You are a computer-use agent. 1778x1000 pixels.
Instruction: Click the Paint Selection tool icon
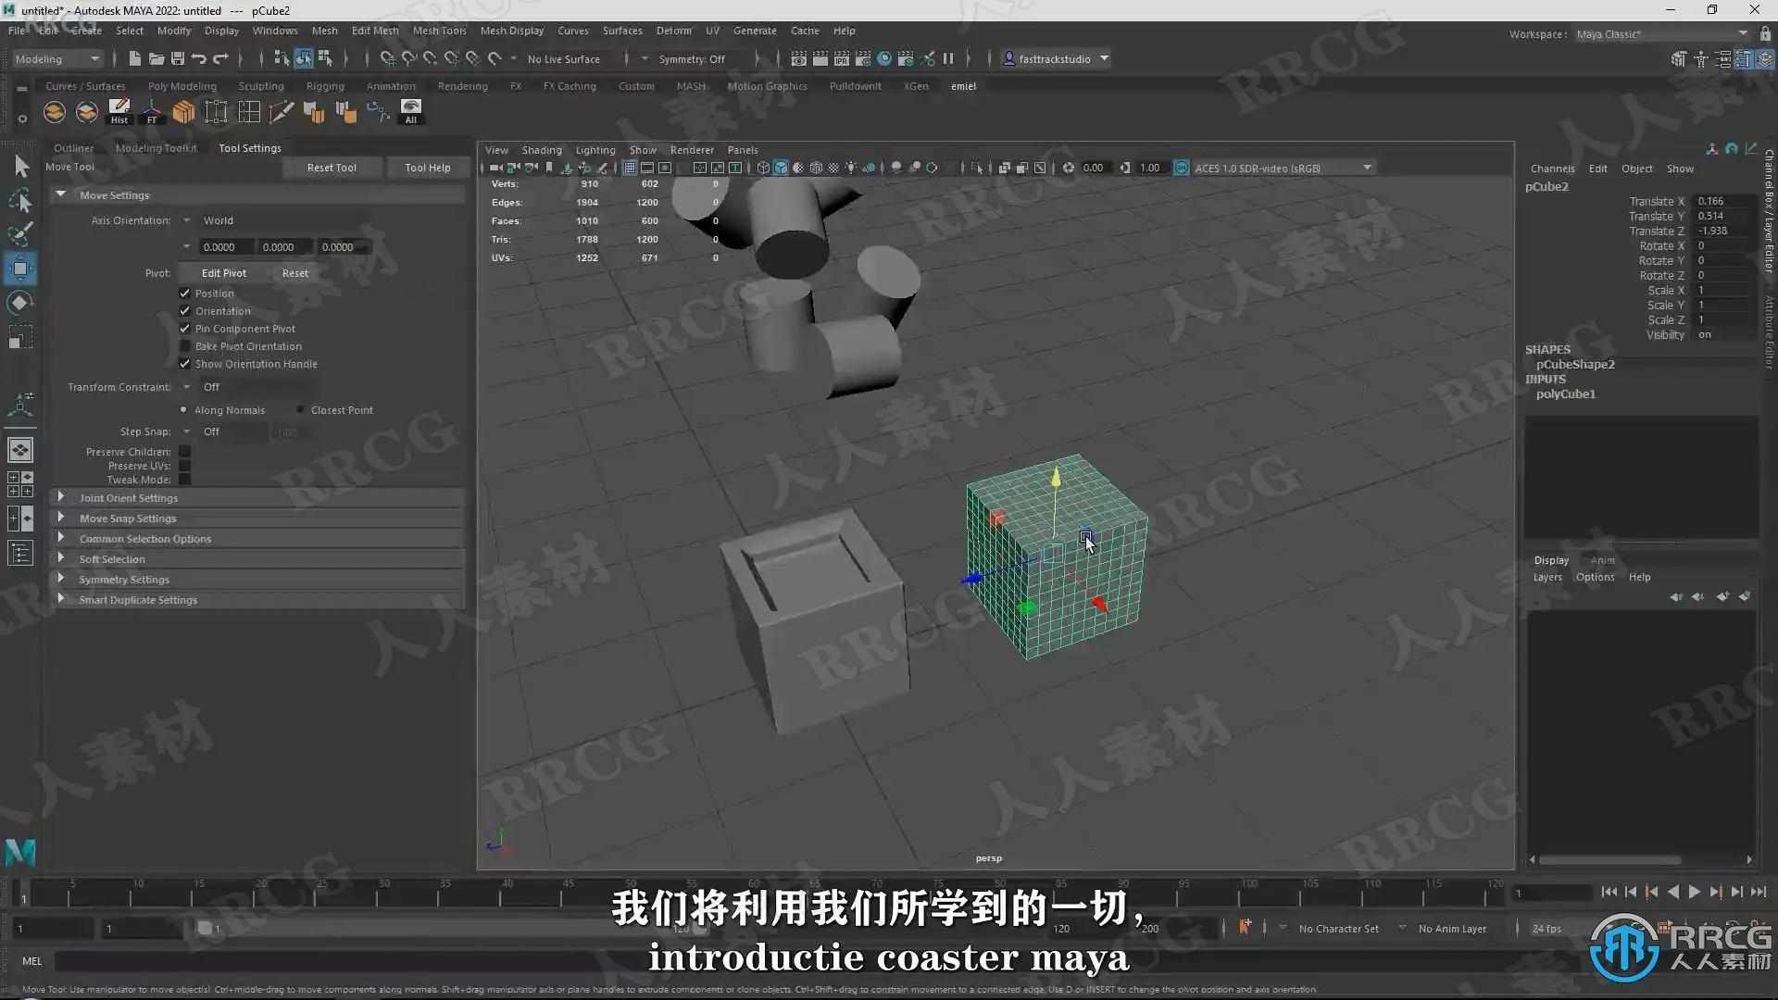pyautogui.click(x=20, y=234)
